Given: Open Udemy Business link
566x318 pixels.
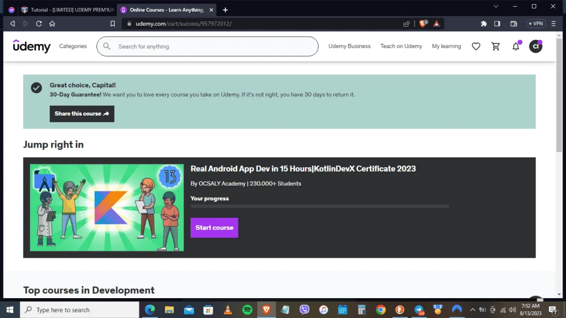Looking at the screenshot, I should 350,46.
